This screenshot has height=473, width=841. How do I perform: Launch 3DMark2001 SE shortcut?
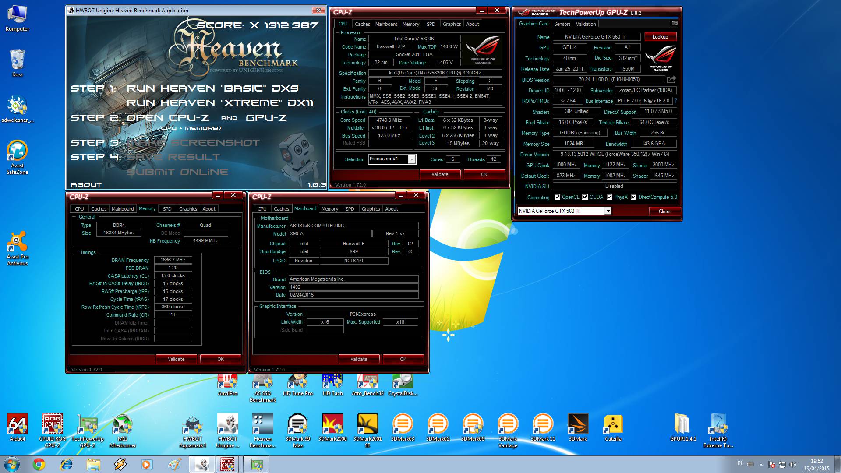(367, 431)
